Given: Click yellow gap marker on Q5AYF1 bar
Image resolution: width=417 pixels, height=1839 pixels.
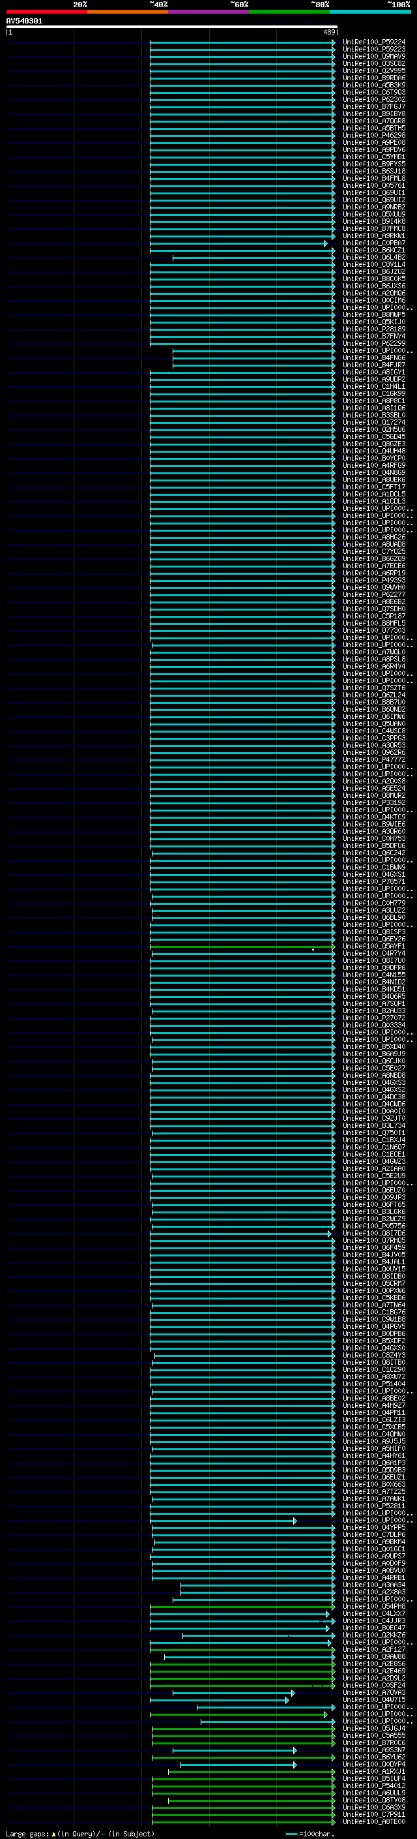Looking at the screenshot, I should (313, 949).
